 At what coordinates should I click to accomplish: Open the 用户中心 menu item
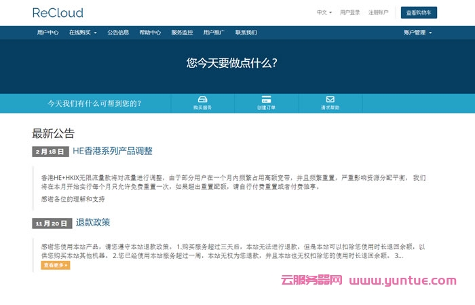coord(47,32)
